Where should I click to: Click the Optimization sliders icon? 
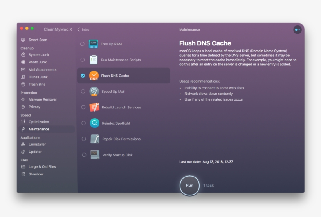pyautogui.click(x=23, y=122)
